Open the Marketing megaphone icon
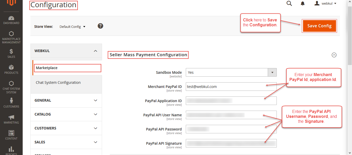 11,119
